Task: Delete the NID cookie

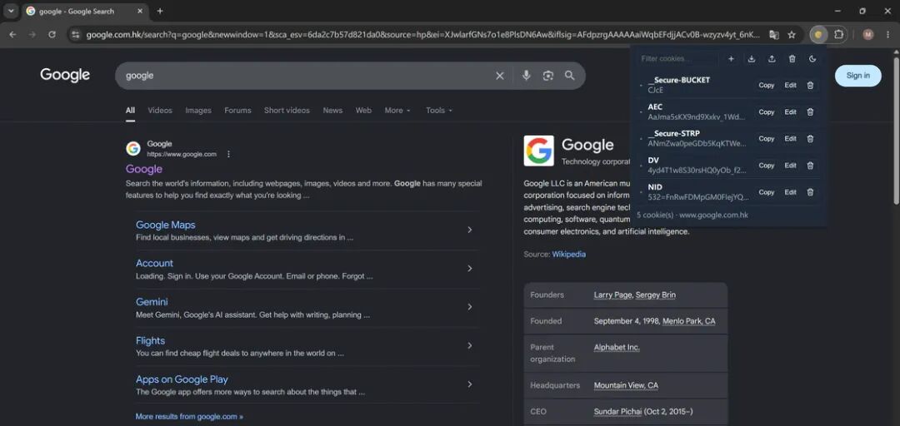Action: [810, 193]
